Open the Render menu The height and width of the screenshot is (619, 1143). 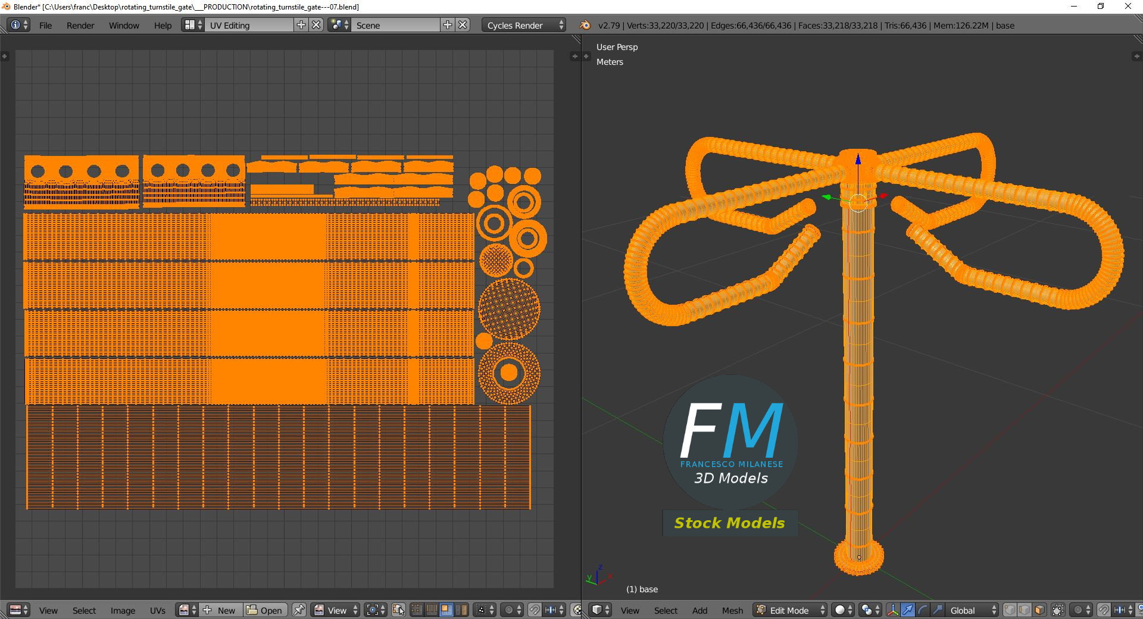coord(80,25)
